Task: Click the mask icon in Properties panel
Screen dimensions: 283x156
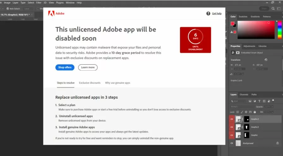Action: (238, 53)
